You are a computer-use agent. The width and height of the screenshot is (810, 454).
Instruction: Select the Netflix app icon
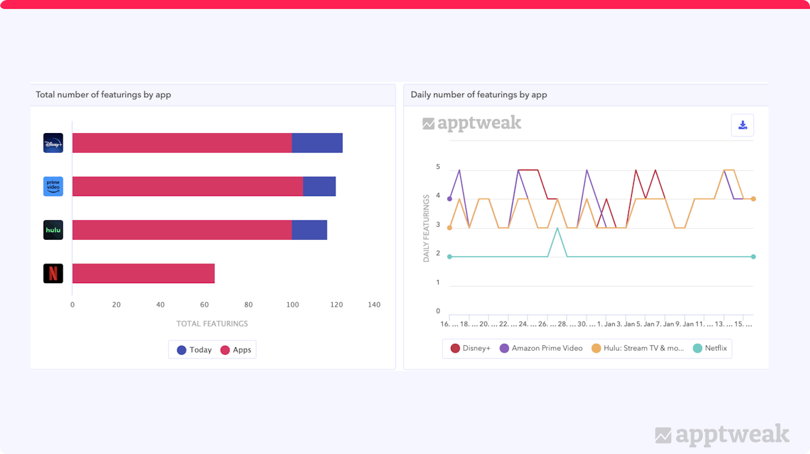53,274
